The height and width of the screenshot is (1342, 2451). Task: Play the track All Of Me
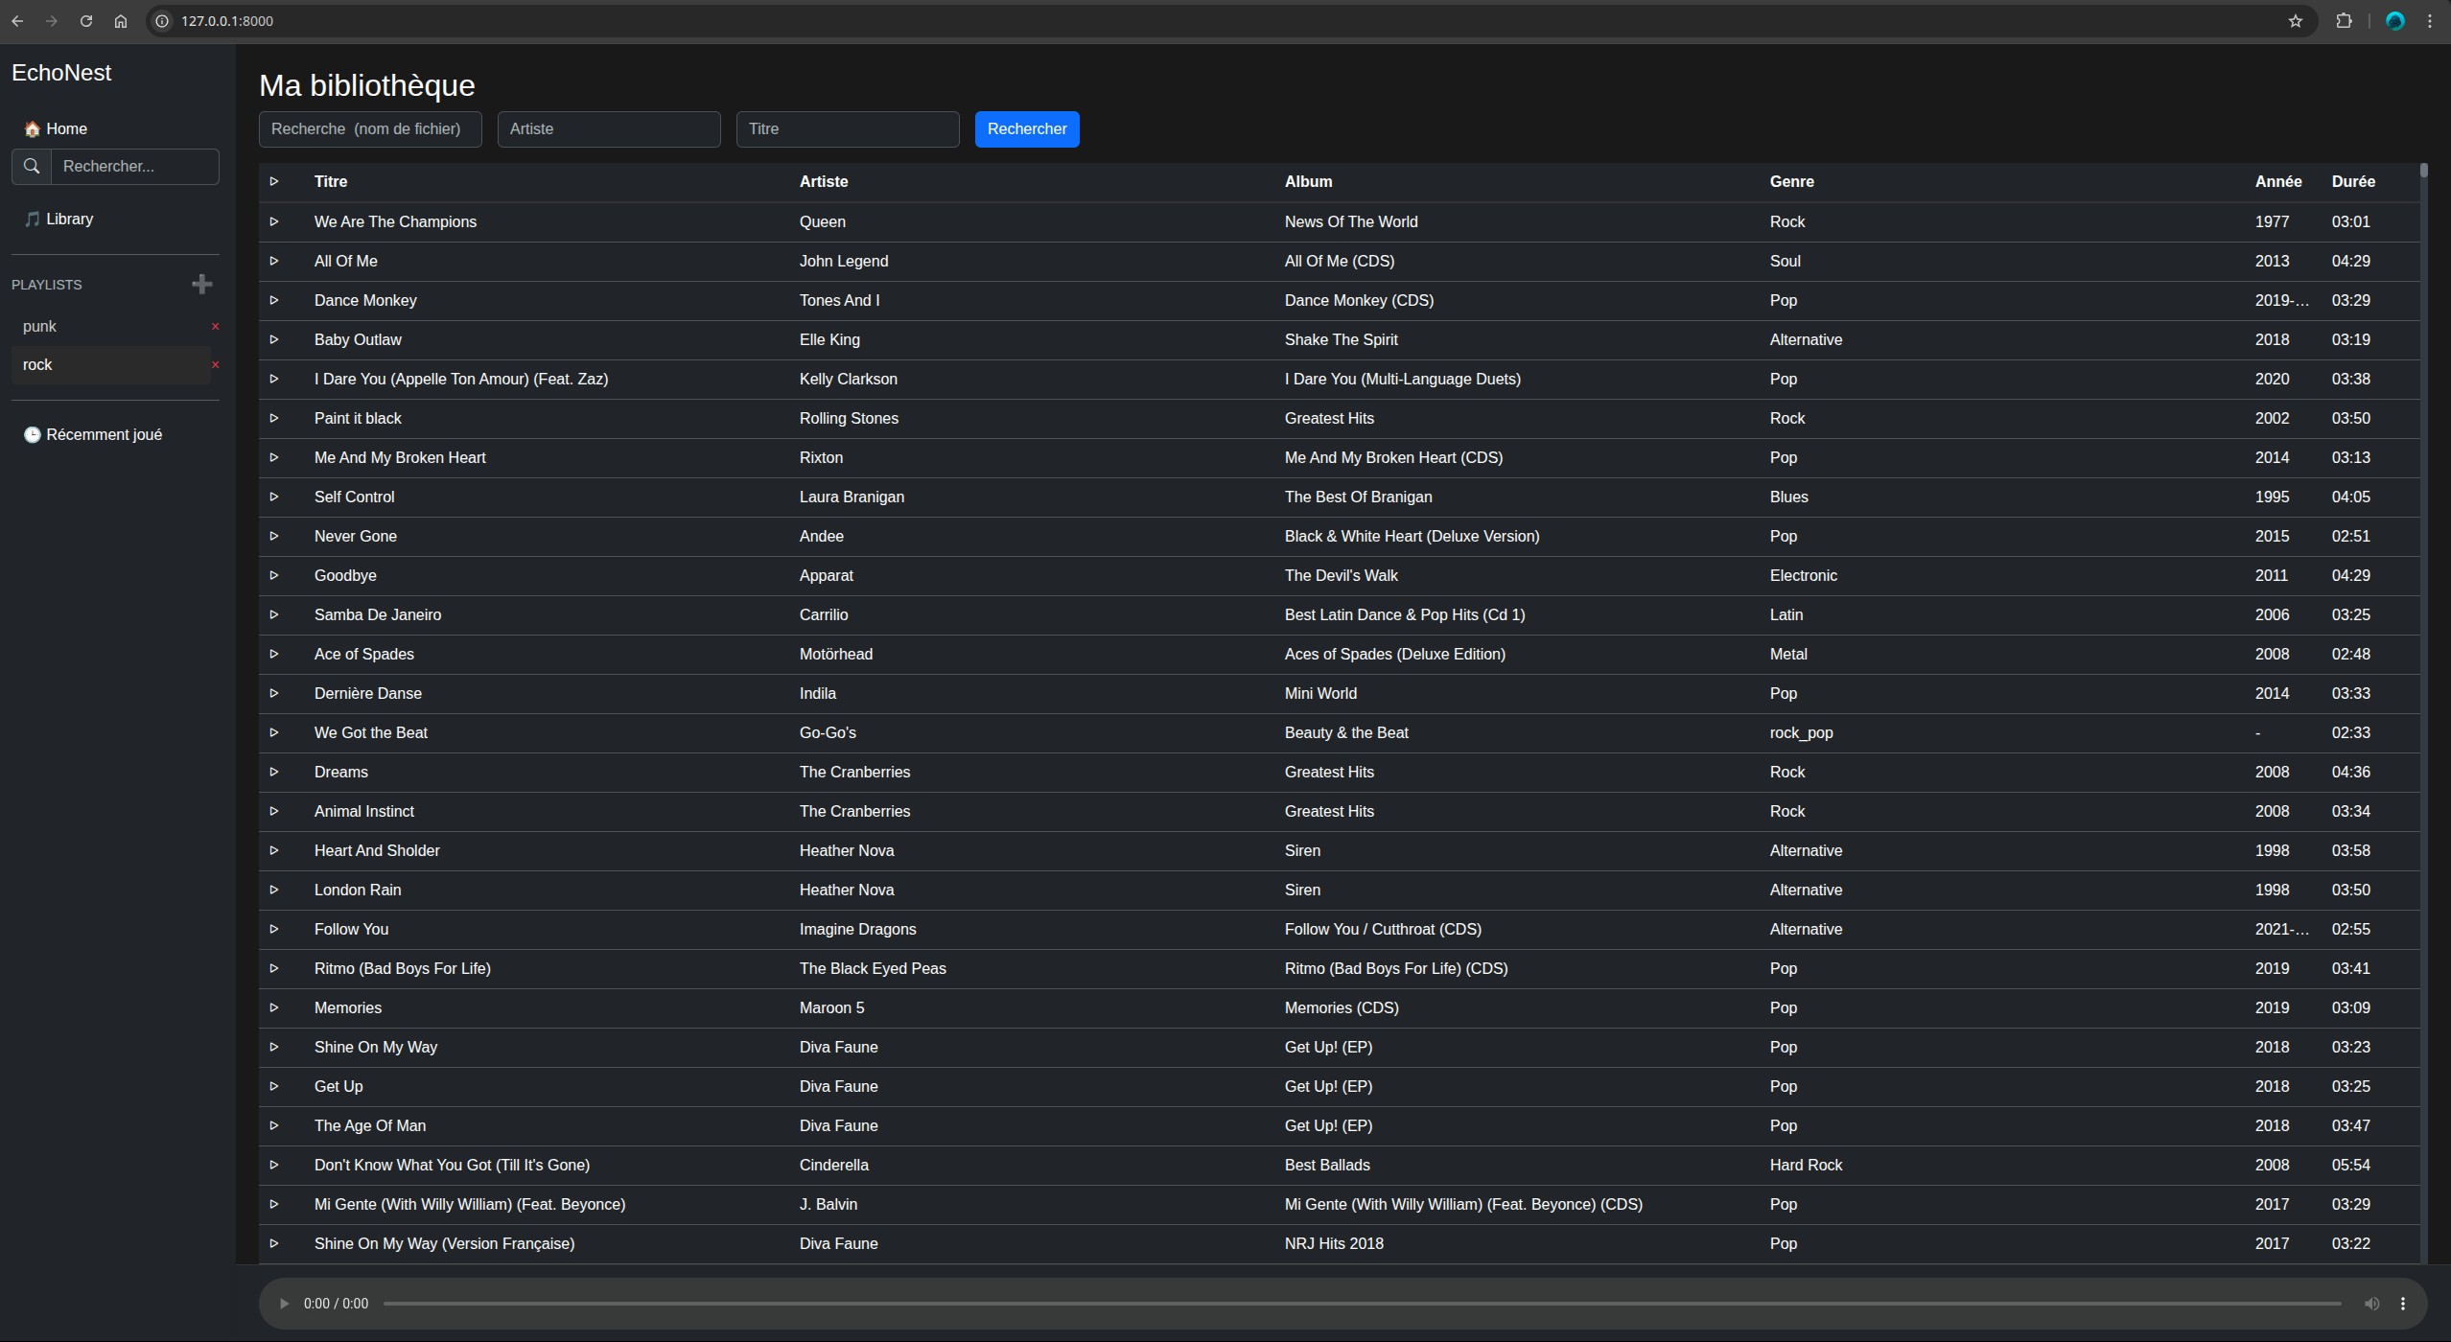[274, 261]
